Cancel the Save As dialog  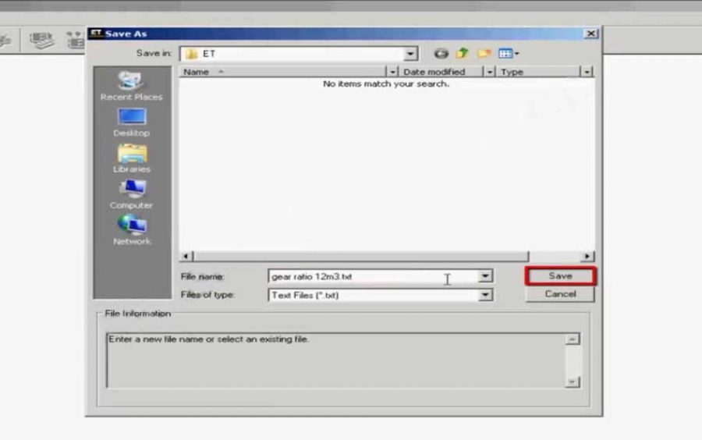click(560, 294)
